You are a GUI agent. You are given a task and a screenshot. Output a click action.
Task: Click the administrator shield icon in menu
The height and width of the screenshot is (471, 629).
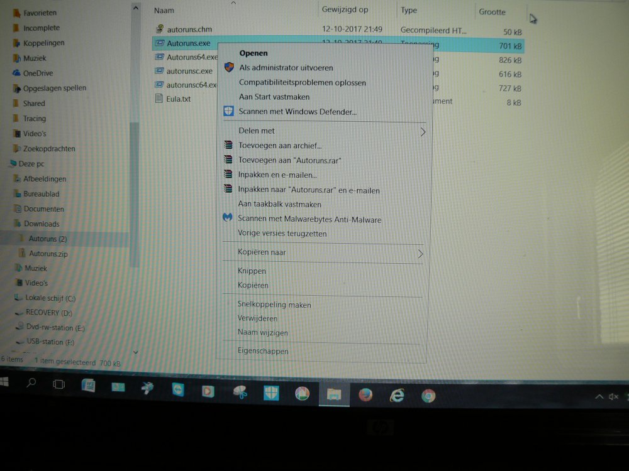tap(229, 67)
